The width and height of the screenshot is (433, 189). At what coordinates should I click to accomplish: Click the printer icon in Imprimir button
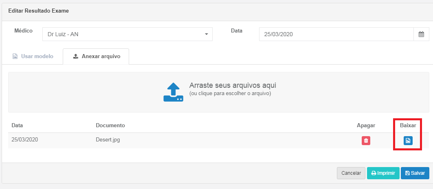373,173
